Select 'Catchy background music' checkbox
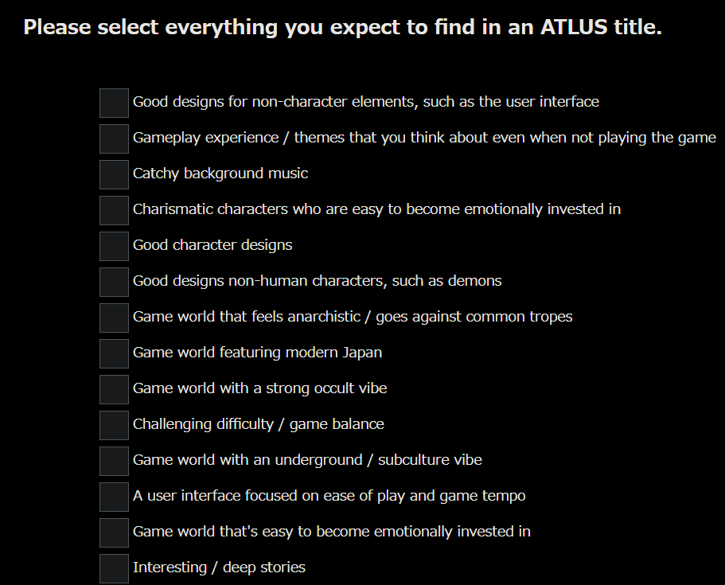This screenshot has width=725, height=585. 115,175
